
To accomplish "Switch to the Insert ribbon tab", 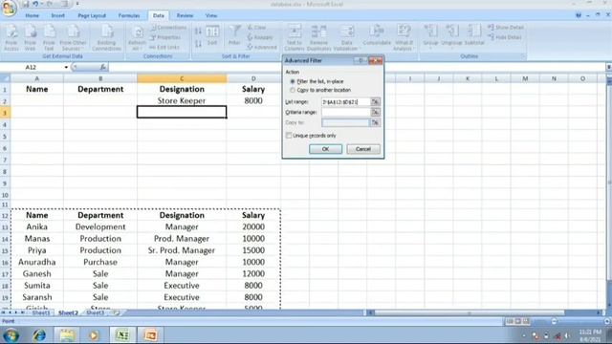I will pyautogui.click(x=57, y=15).
